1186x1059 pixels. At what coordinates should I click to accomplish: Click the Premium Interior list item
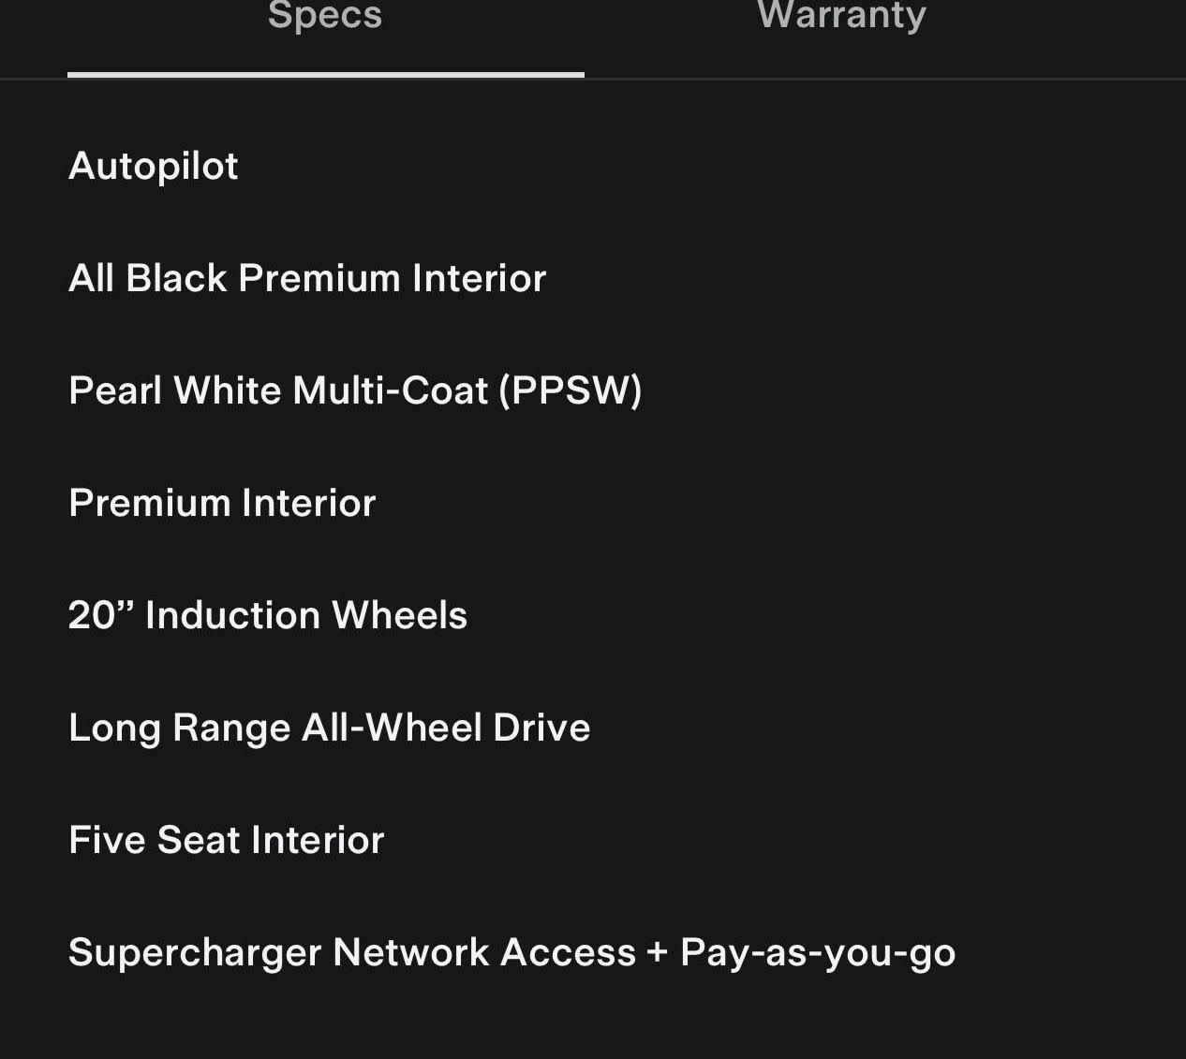pyautogui.click(x=222, y=504)
